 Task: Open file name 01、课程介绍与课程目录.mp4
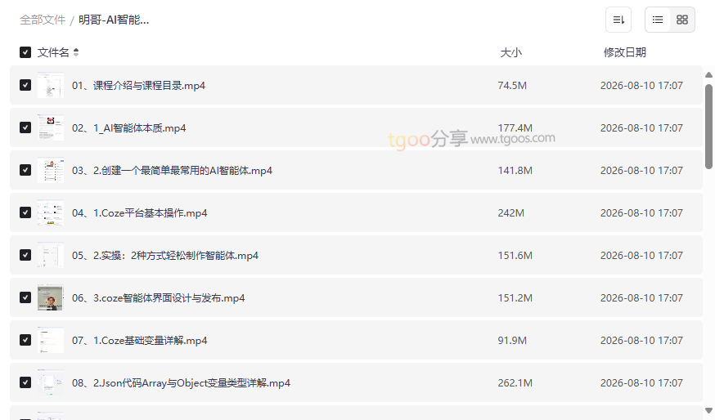(138, 86)
